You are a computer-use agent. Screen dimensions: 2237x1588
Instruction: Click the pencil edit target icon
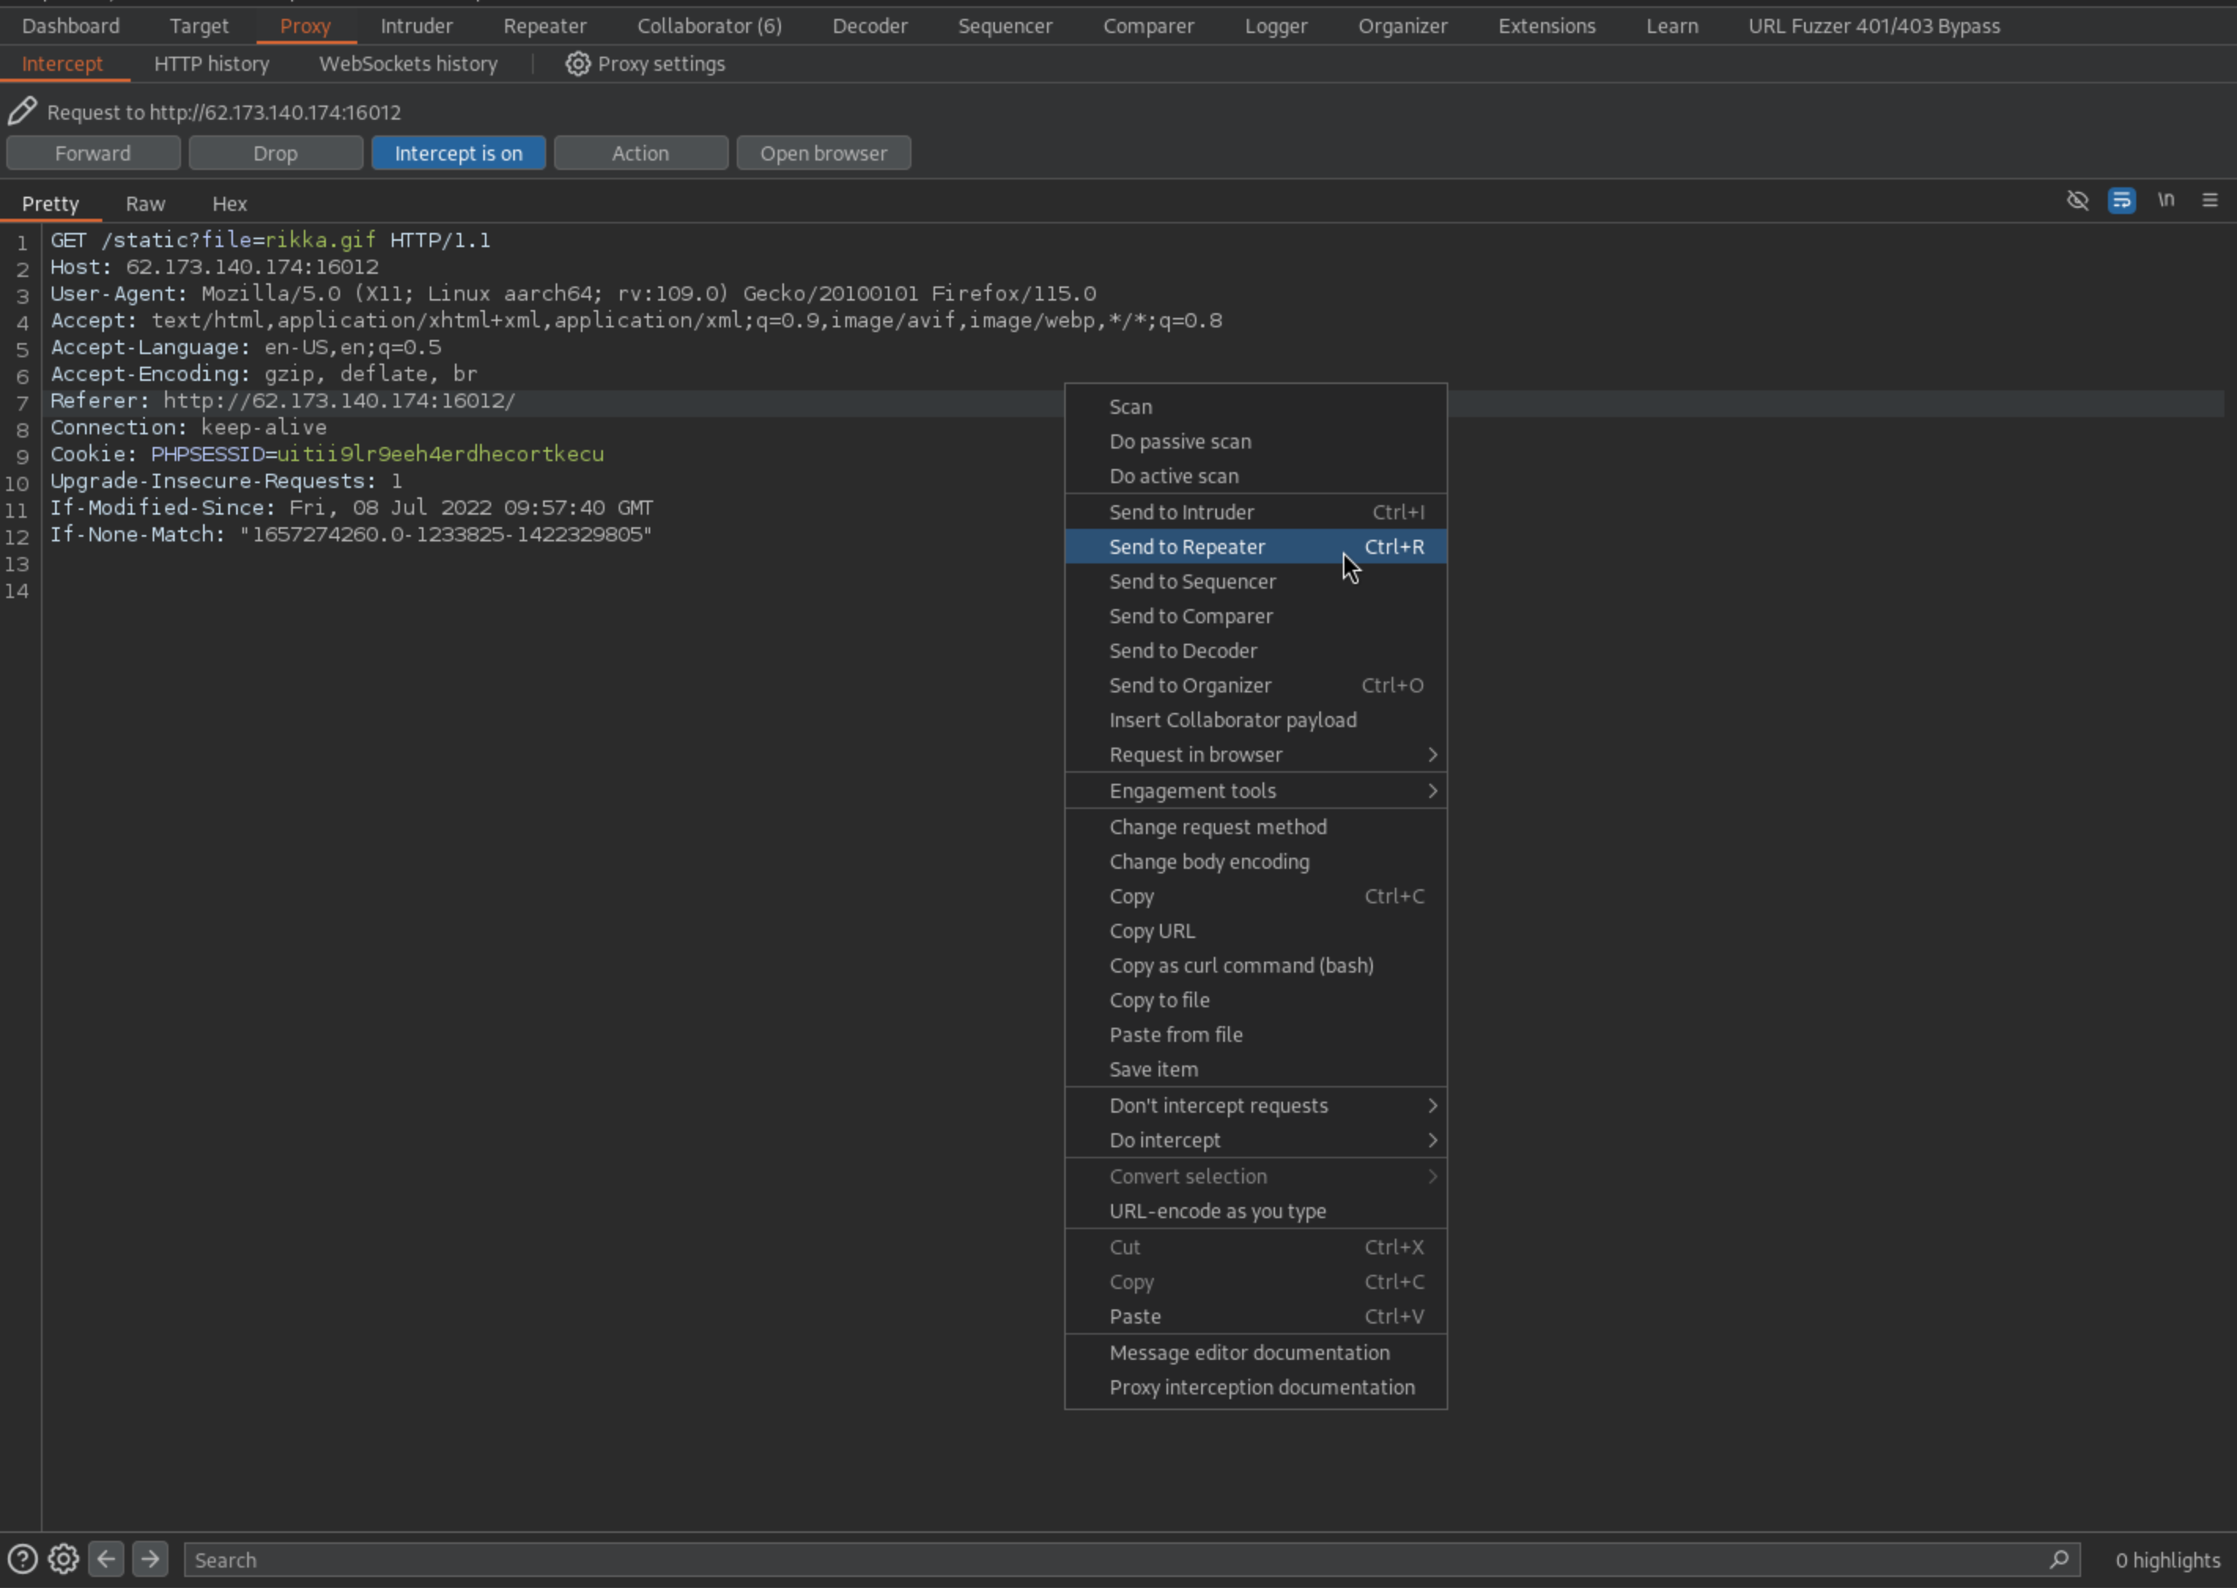[21, 112]
